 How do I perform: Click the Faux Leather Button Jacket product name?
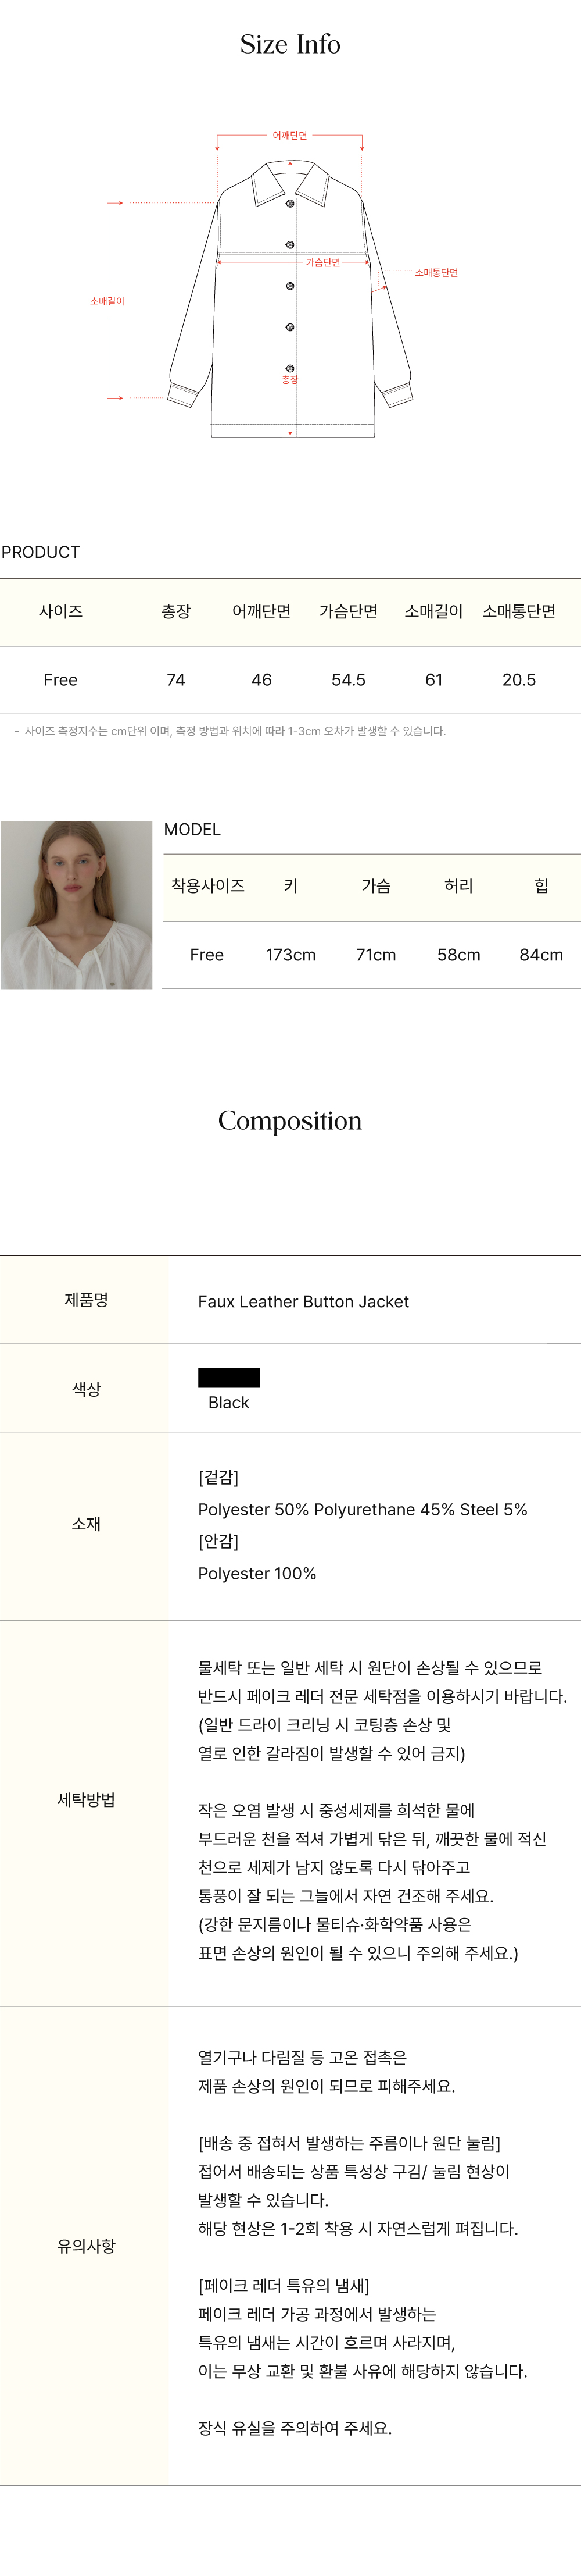[303, 1301]
